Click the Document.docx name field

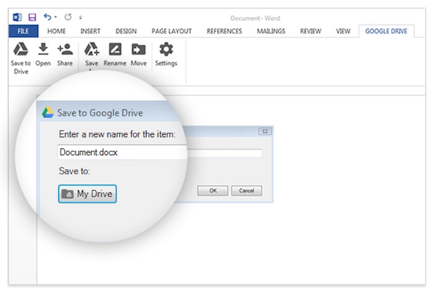coord(160,152)
